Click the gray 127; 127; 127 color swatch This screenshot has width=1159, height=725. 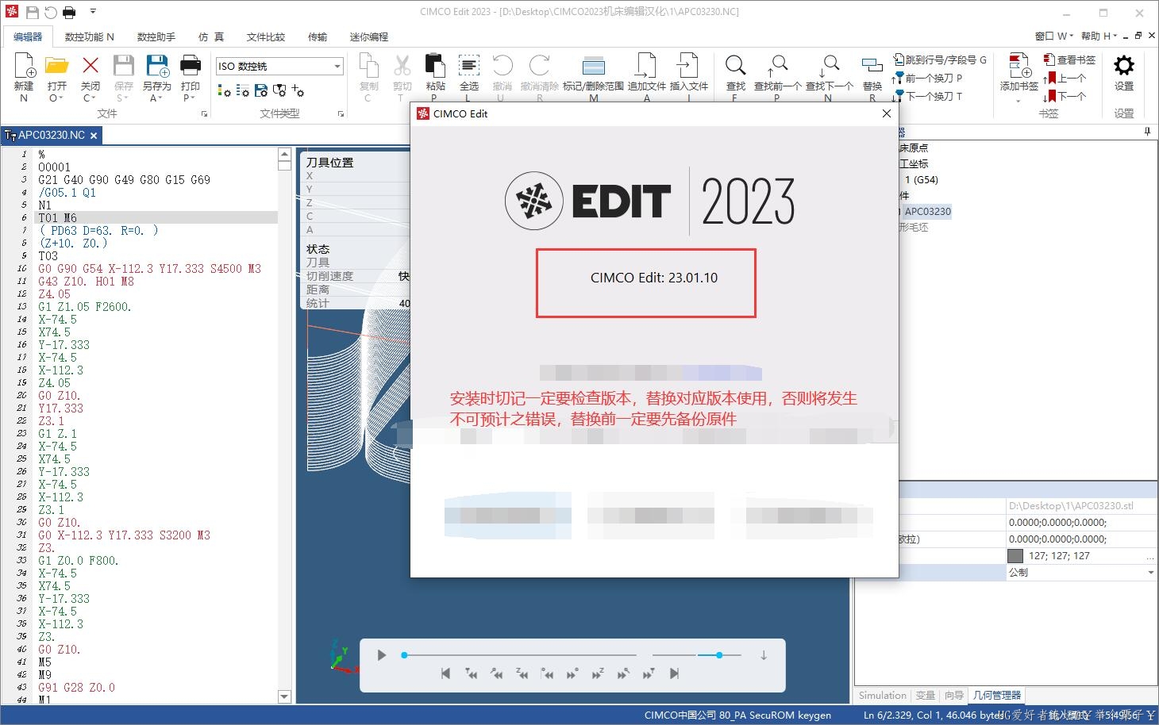click(x=1015, y=556)
